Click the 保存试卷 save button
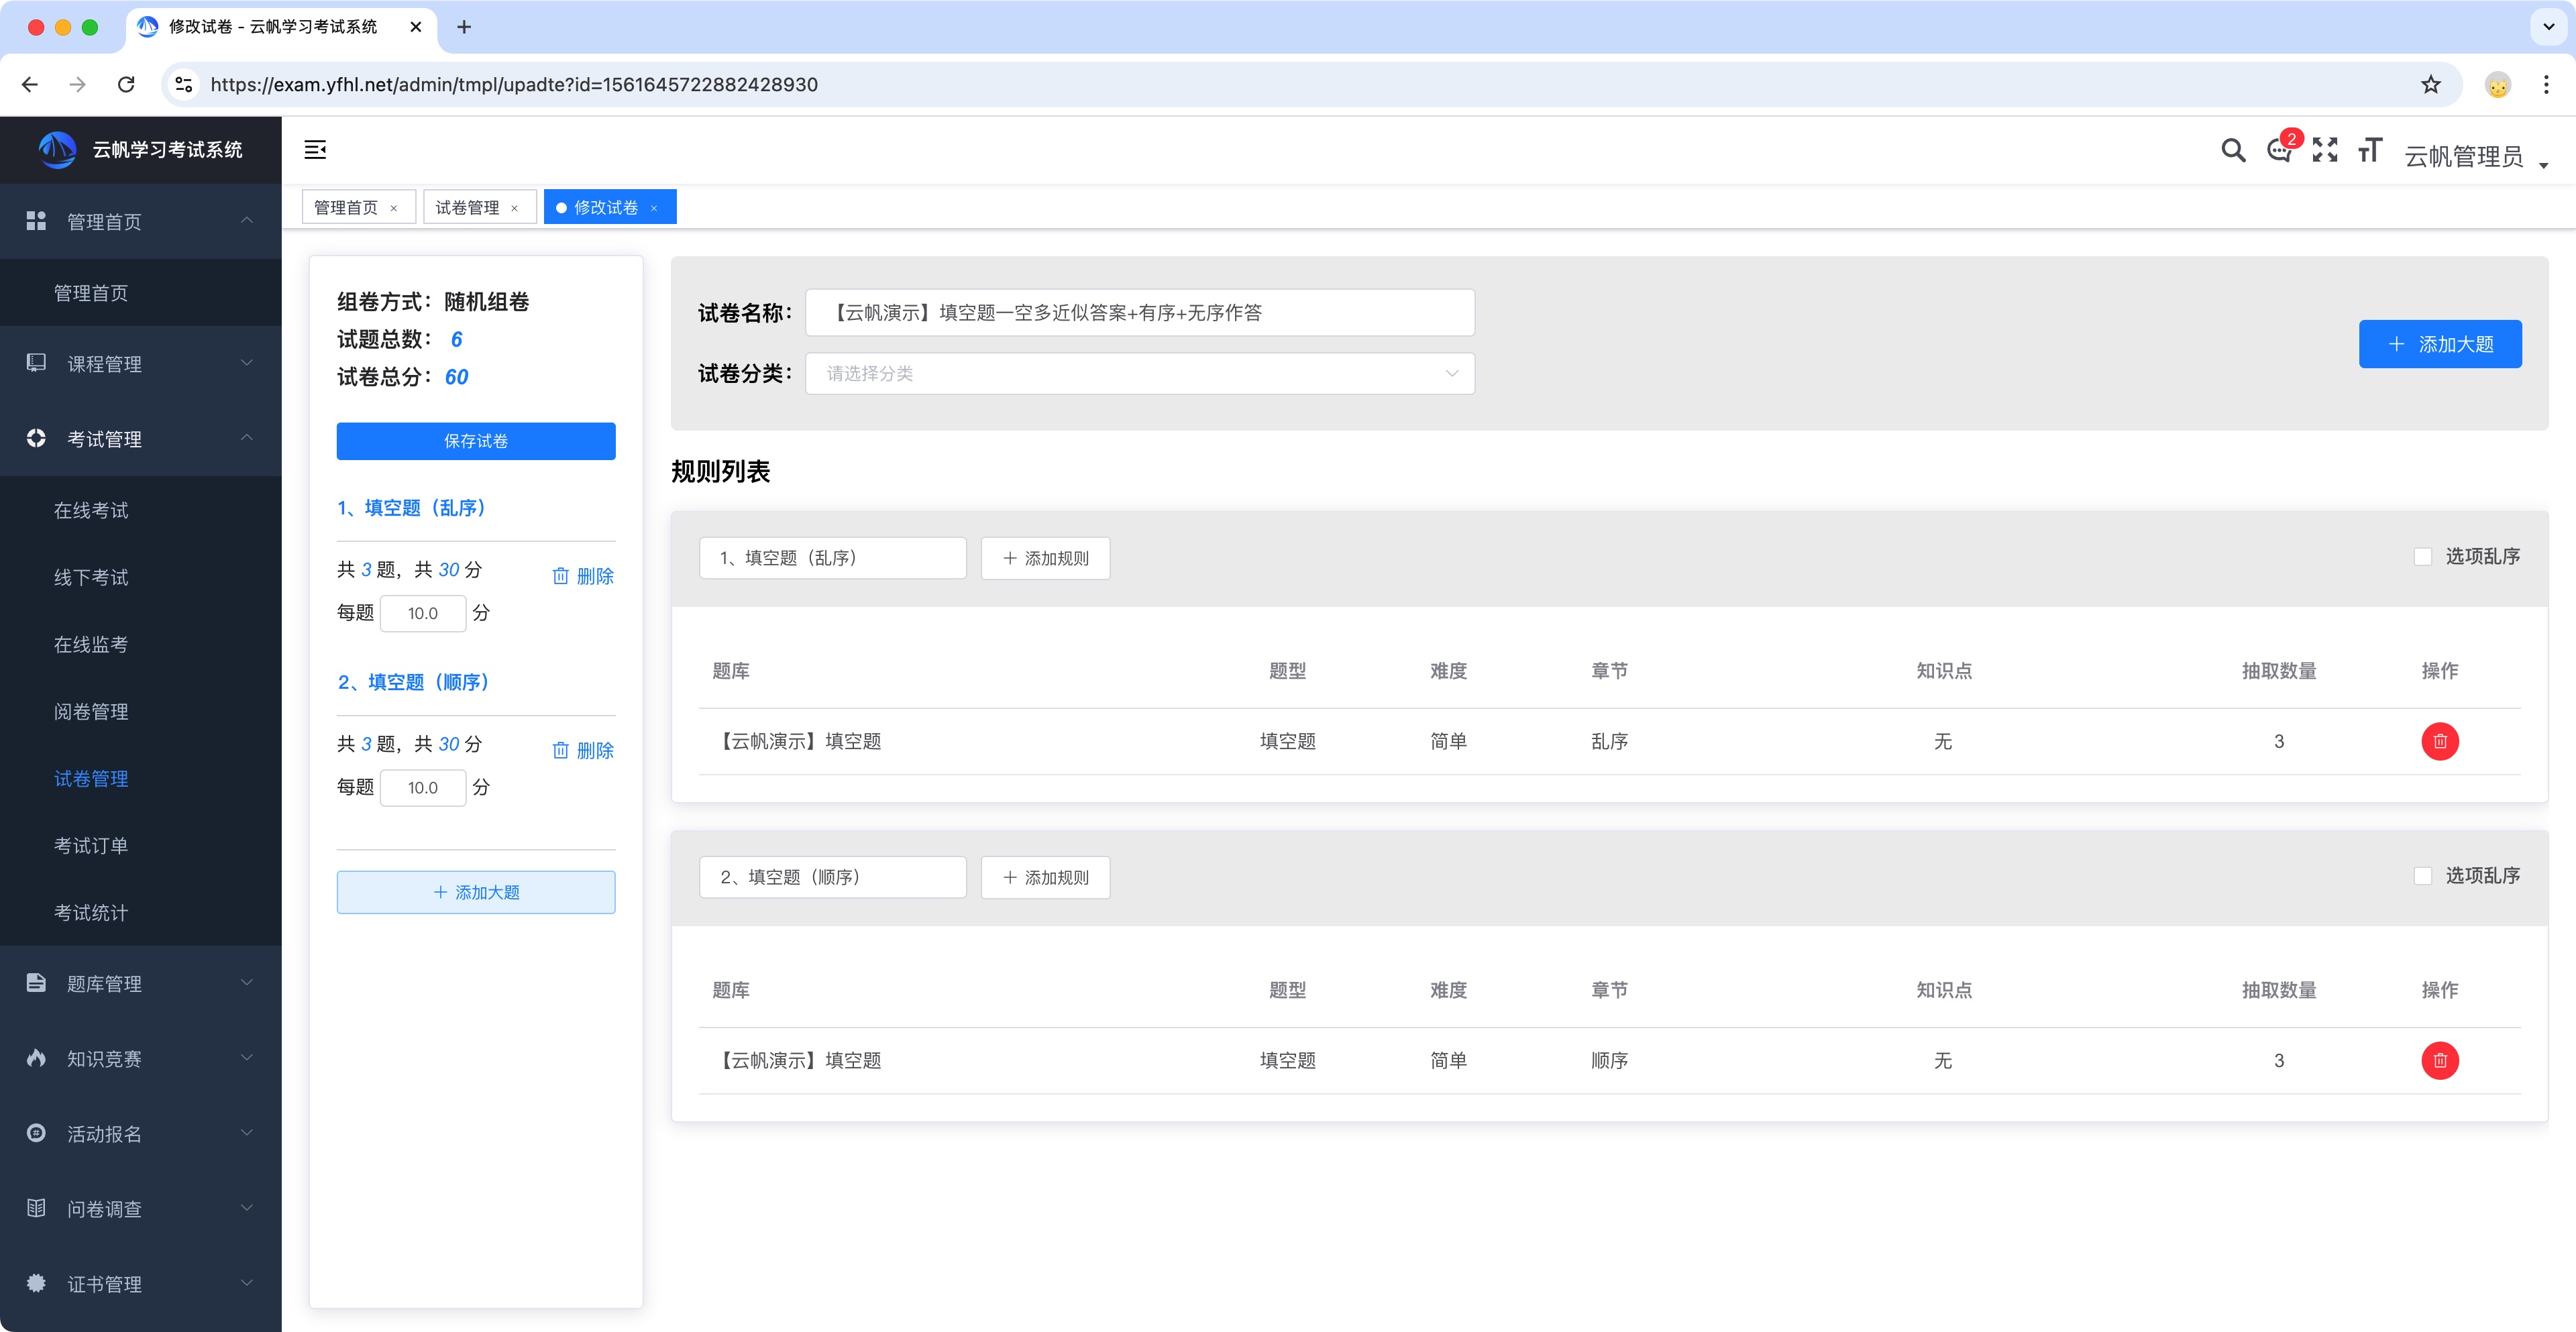2576x1332 pixels. click(x=475, y=441)
